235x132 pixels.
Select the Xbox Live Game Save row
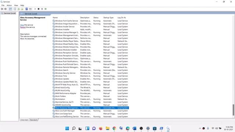point(91,114)
